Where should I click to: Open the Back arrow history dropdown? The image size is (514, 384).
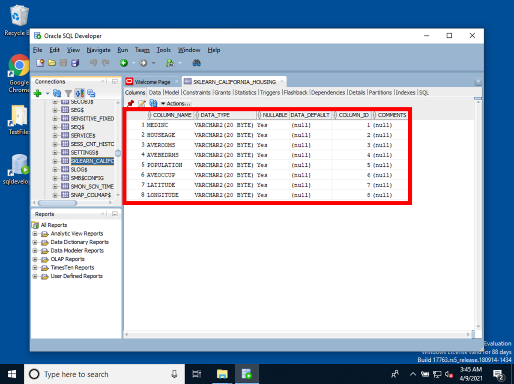tap(133, 63)
